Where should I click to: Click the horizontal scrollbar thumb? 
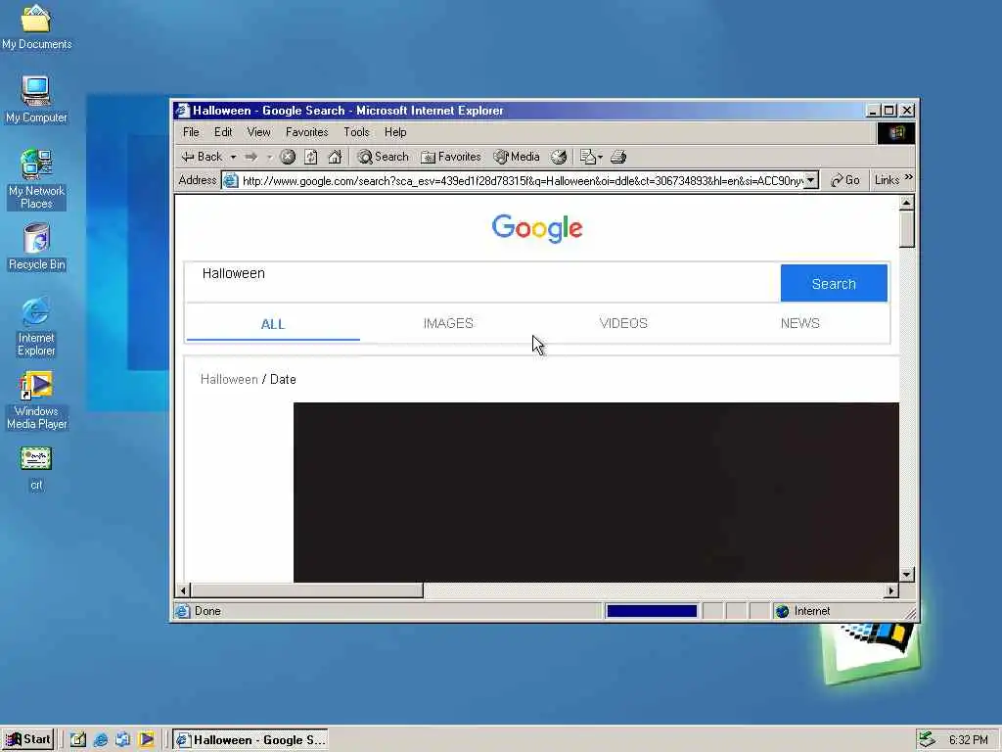306,590
